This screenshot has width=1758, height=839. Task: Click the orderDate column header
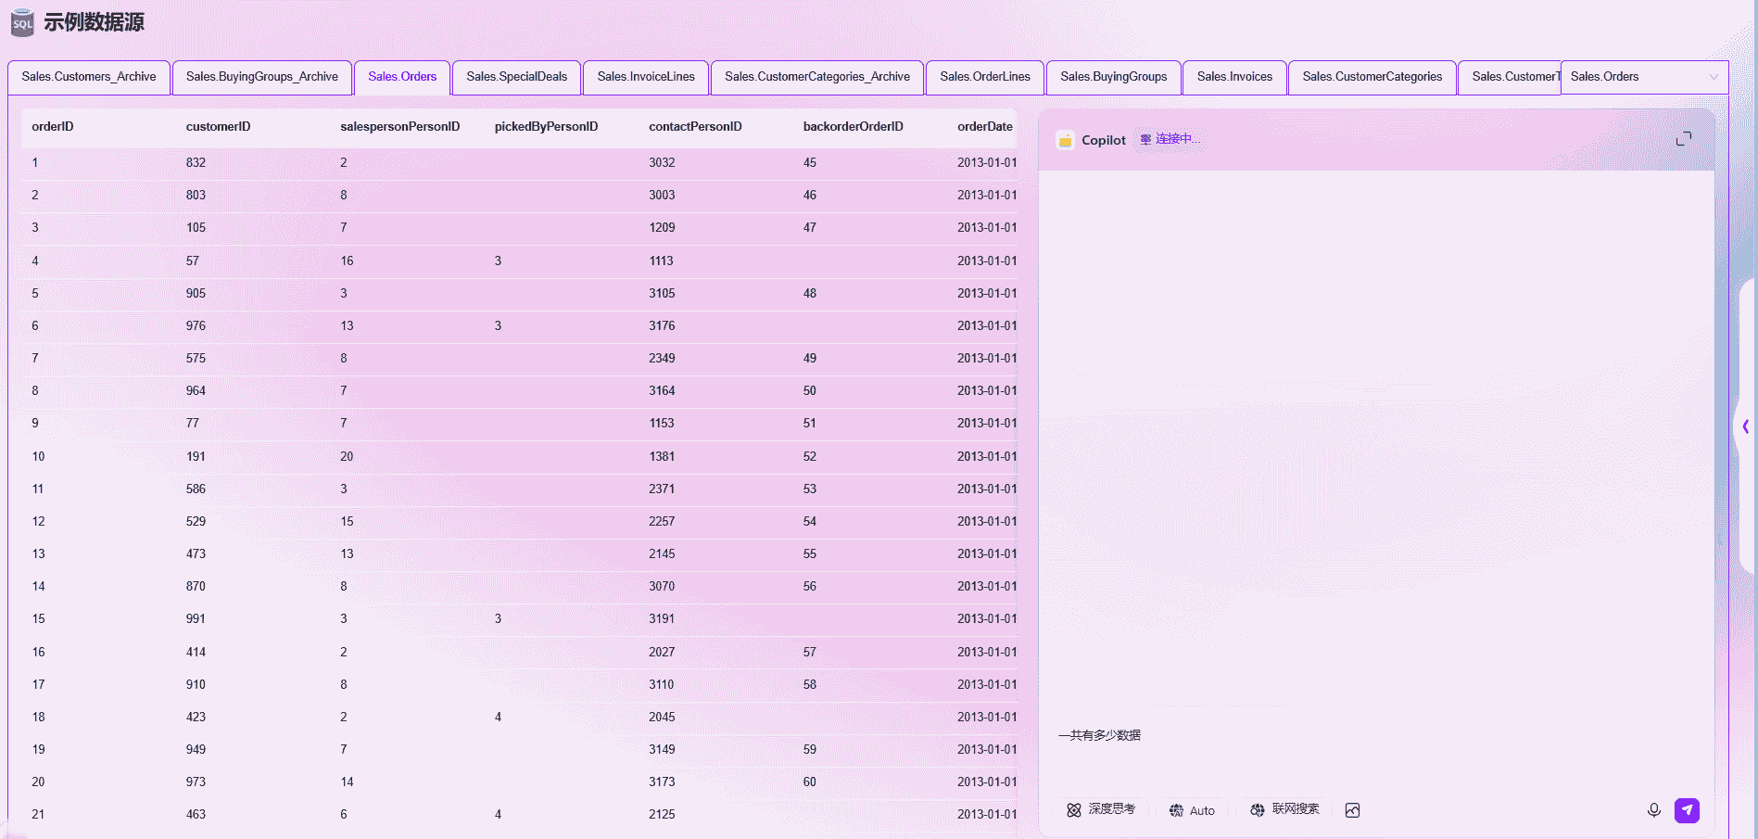point(984,127)
